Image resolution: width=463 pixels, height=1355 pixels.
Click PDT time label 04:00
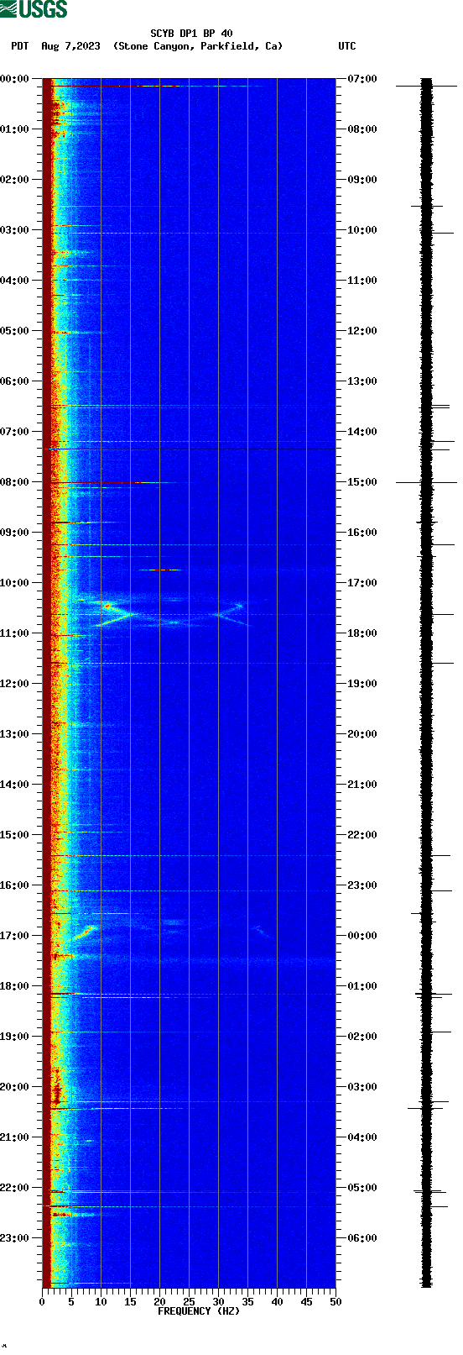pos(15,281)
